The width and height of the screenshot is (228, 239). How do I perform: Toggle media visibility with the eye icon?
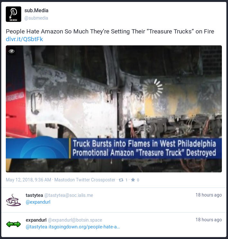[x=12, y=51]
